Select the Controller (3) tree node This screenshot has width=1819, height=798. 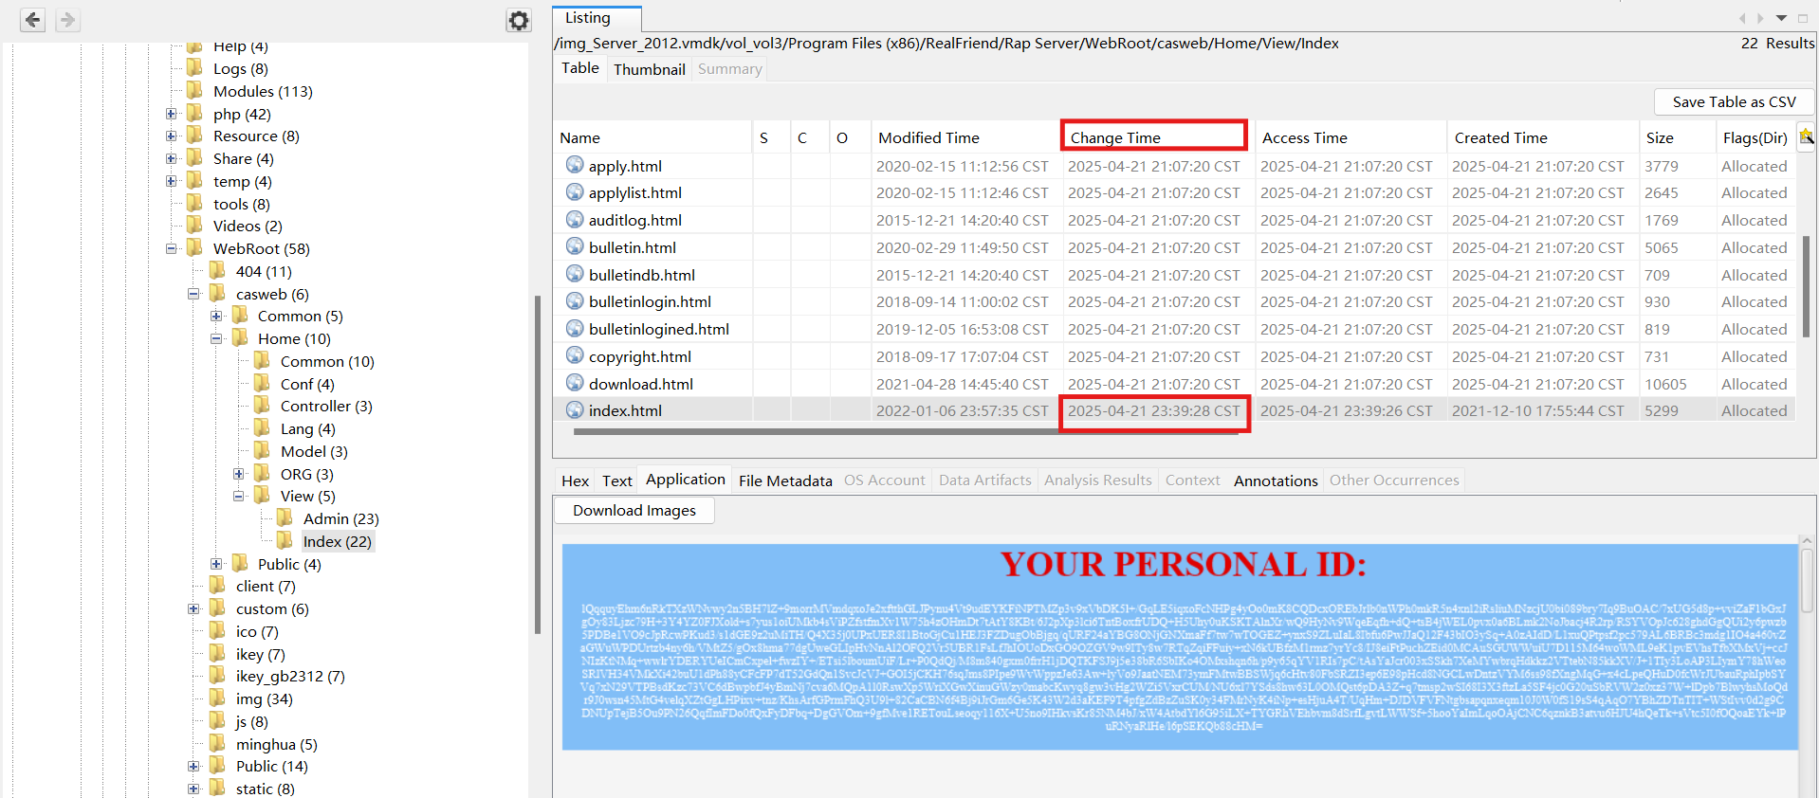pyautogui.click(x=326, y=406)
